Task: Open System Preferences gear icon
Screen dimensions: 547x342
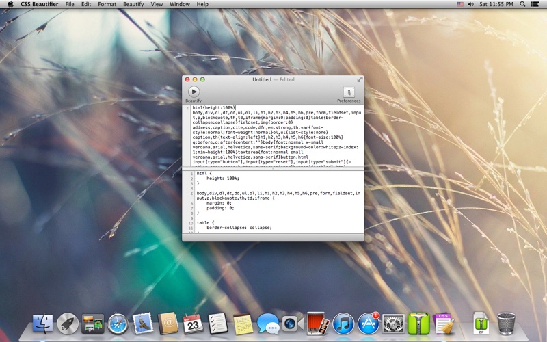Action: pyautogui.click(x=394, y=324)
